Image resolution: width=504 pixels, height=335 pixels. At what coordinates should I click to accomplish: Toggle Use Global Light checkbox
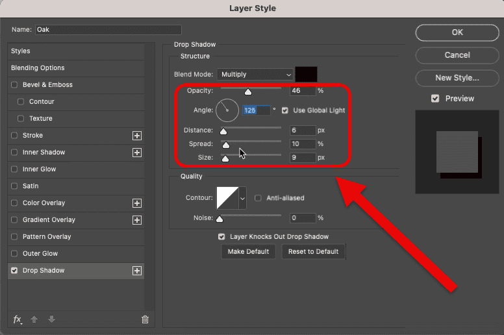pos(285,110)
